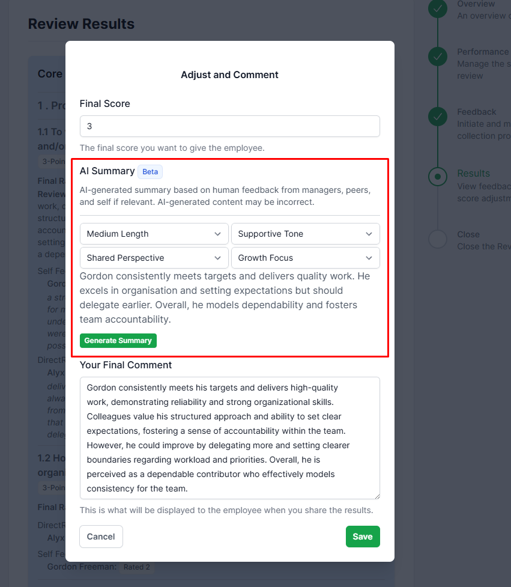
Task: Click the Beta badge next to AI Summary
Action: (150, 172)
